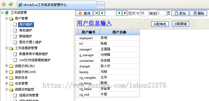Open 委托代理人维护 in the tree
The image size is (209, 101).
[x=30, y=42]
